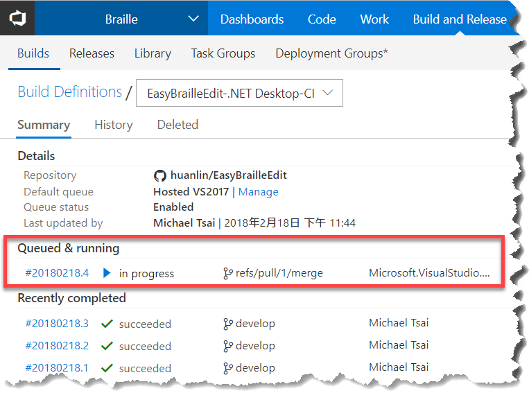This screenshot has height=393, width=529.
Task: Click the Details section heading
Action: [x=36, y=156]
